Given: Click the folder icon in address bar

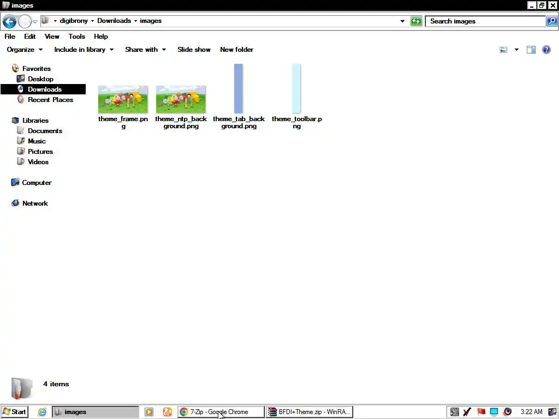Looking at the screenshot, I should pos(45,21).
